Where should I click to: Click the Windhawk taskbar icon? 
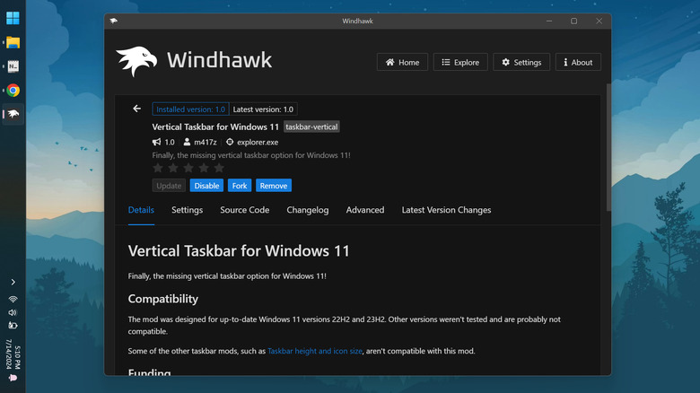pyautogui.click(x=13, y=114)
